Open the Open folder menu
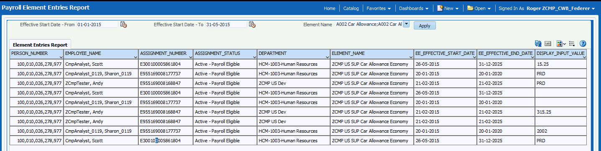 pyautogui.click(x=479, y=8)
